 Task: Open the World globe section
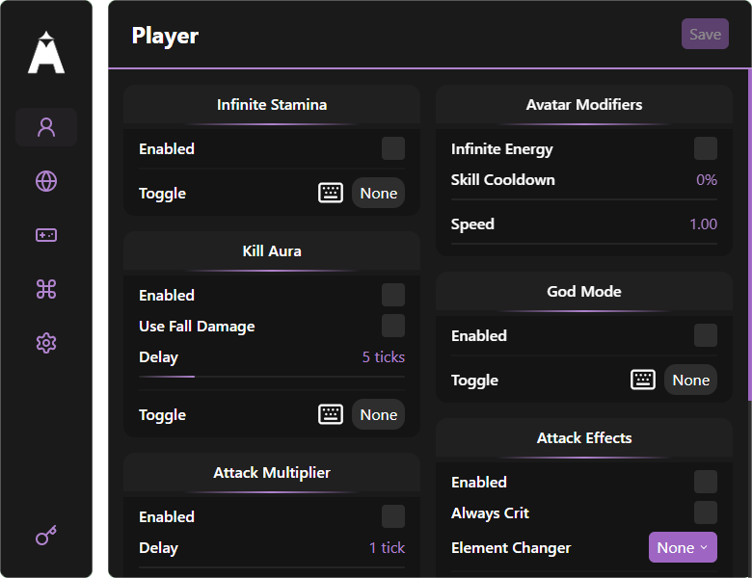[x=46, y=181]
